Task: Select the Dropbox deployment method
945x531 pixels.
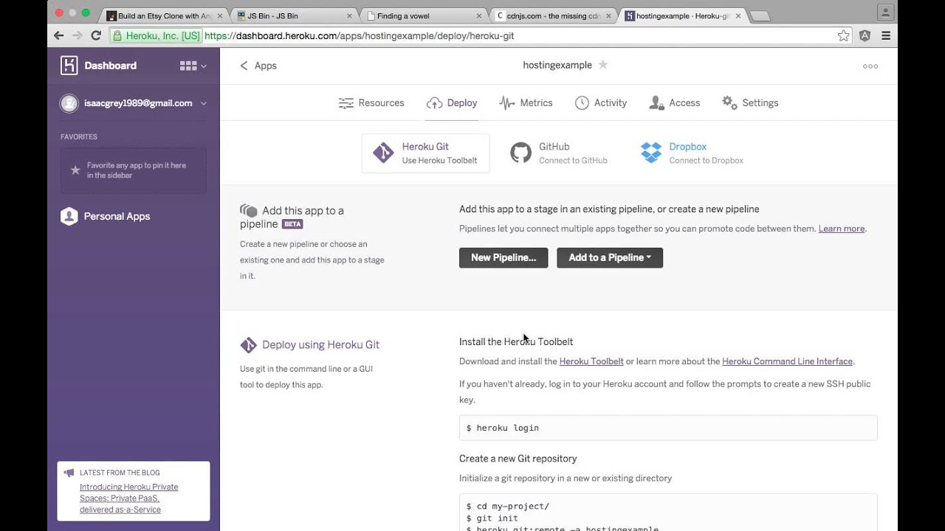Action: click(692, 153)
